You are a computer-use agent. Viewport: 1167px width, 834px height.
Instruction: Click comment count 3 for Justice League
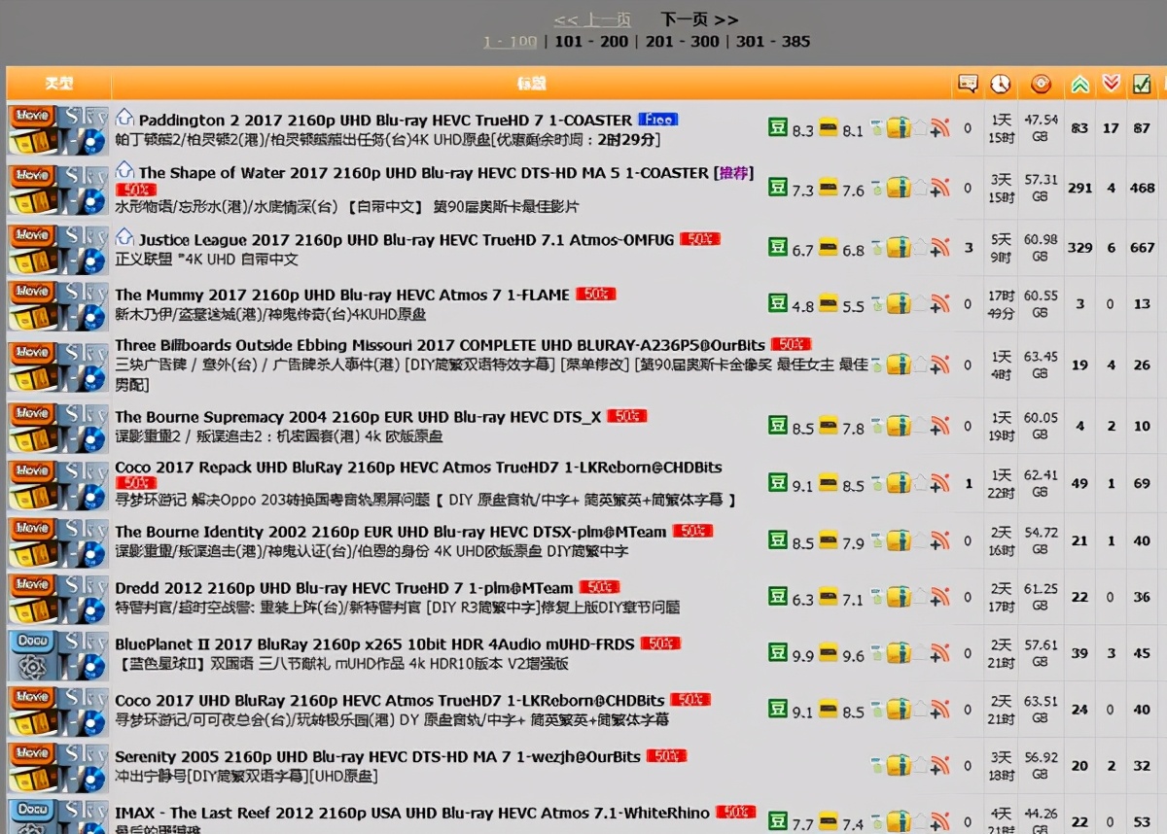(x=968, y=248)
